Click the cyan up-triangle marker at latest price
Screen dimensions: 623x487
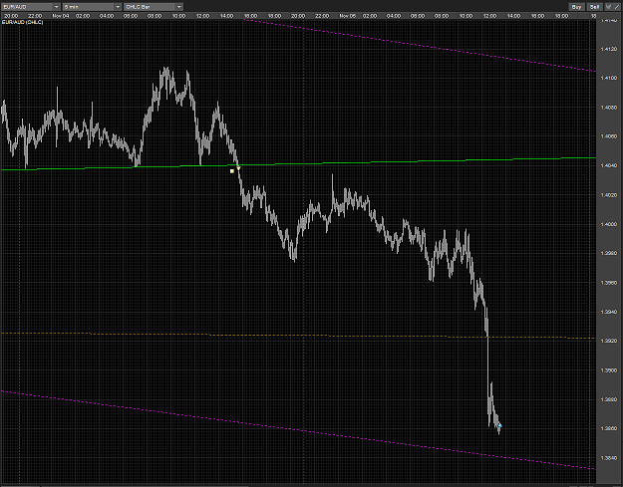click(499, 425)
